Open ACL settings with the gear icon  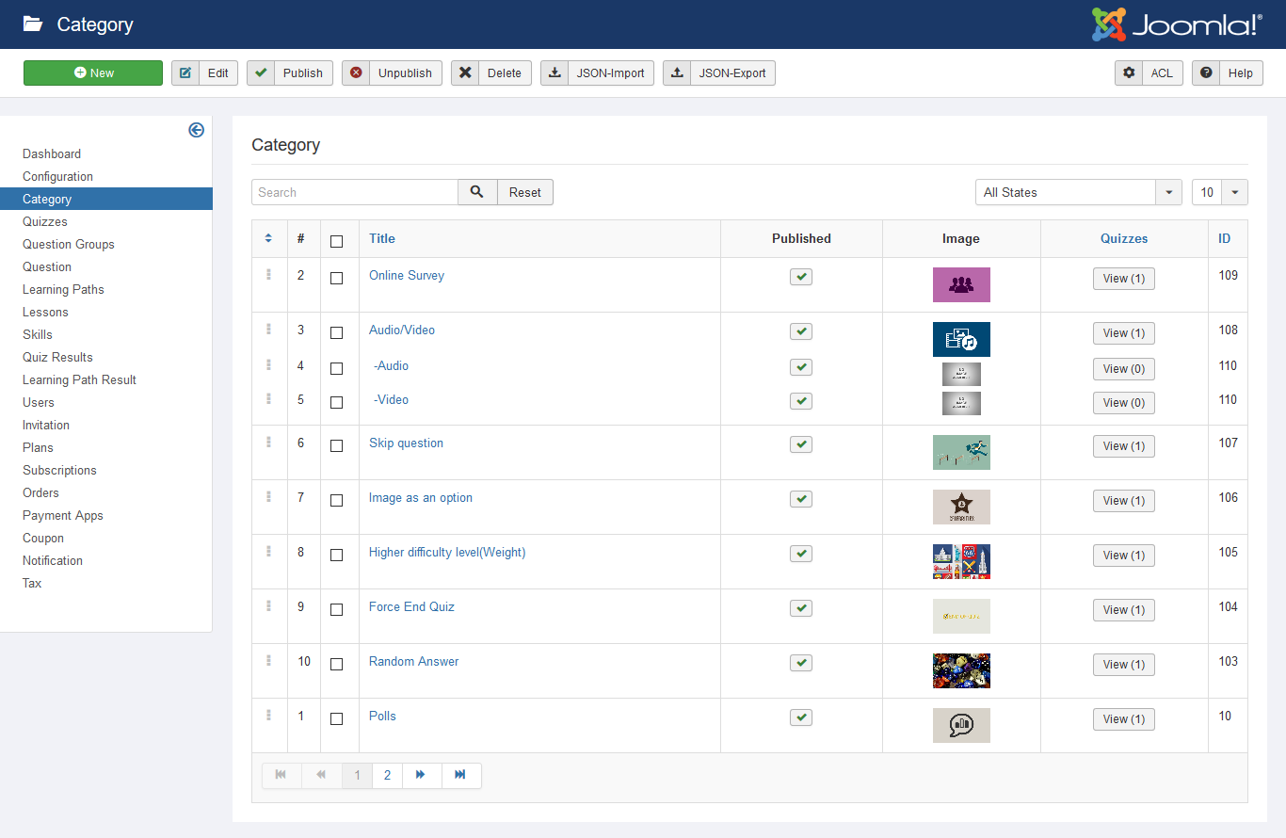coord(1129,73)
